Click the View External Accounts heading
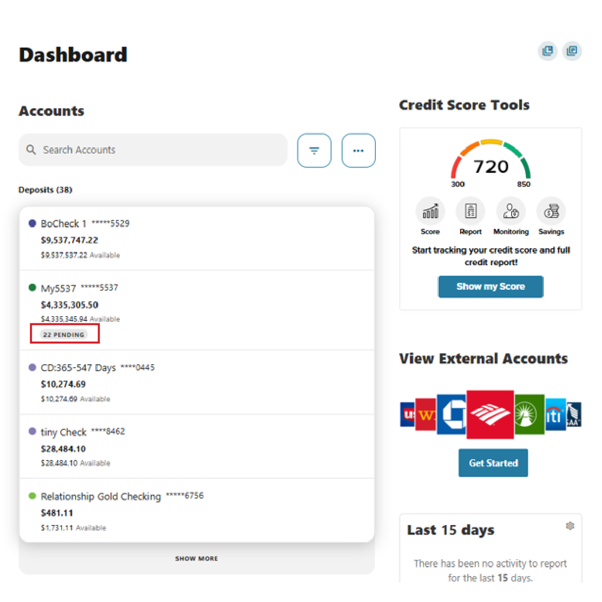Viewport: 602px width, 602px height. coord(483,359)
